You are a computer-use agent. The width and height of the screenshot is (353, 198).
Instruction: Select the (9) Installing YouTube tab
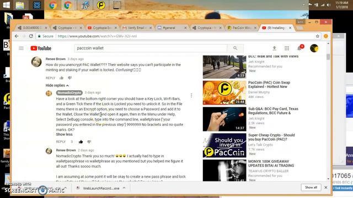pyautogui.click(x=276, y=28)
